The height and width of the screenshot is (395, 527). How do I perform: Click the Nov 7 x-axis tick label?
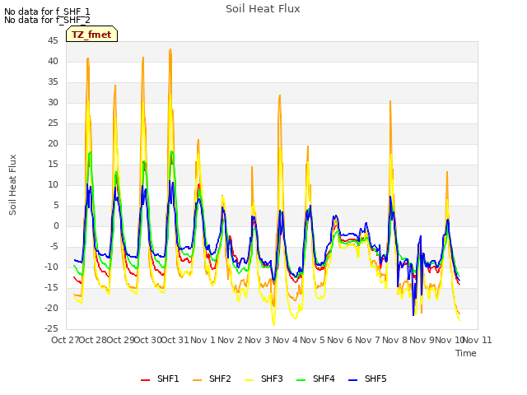coord(367,340)
